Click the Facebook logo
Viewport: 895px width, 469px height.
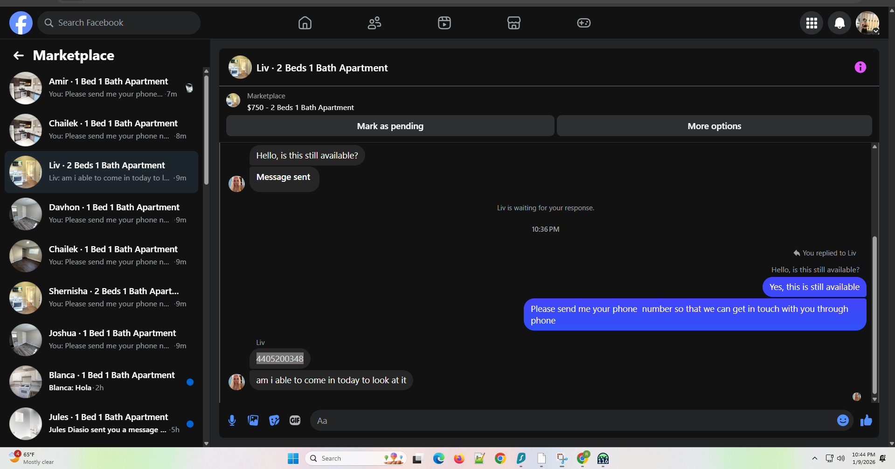click(21, 23)
